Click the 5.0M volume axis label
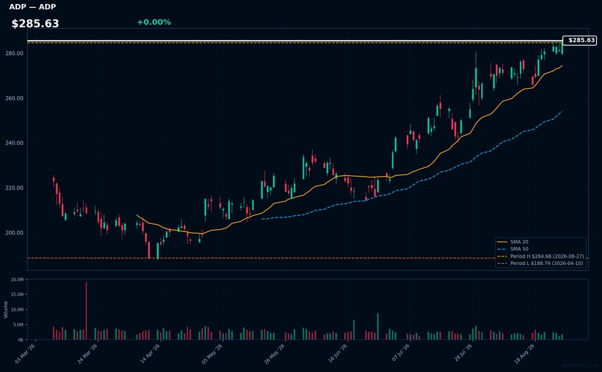Image resolution: width=602 pixels, height=372 pixels. point(19,324)
